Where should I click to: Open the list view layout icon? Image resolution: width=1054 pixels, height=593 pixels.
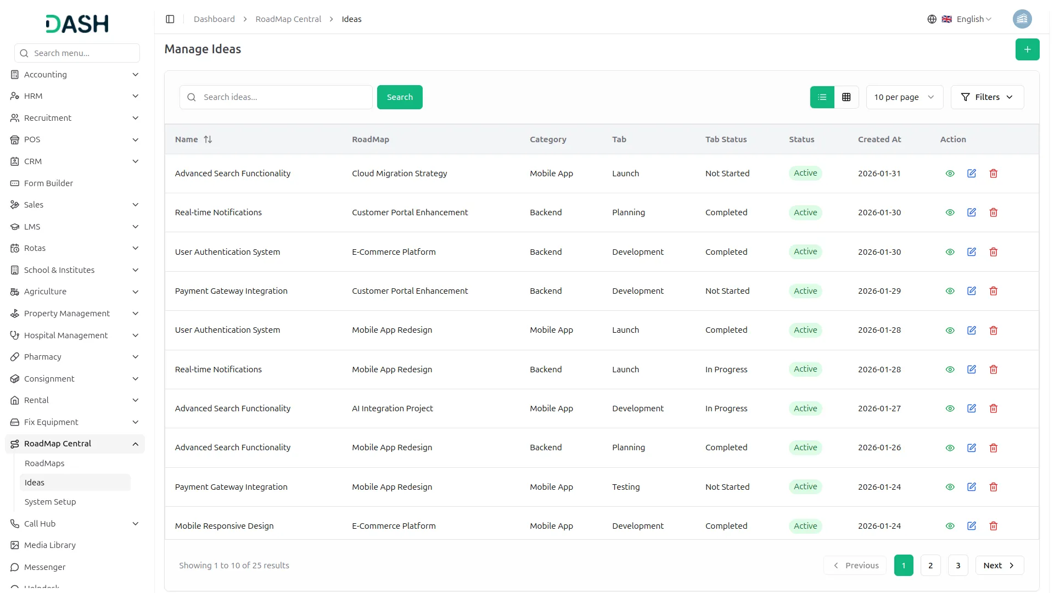click(821, 97)
